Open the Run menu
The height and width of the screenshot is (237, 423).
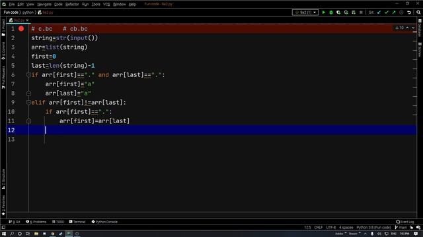point(85,5)
